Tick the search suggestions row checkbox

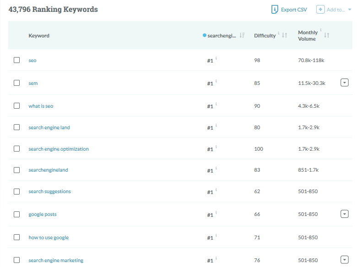(x=16, y=191)
